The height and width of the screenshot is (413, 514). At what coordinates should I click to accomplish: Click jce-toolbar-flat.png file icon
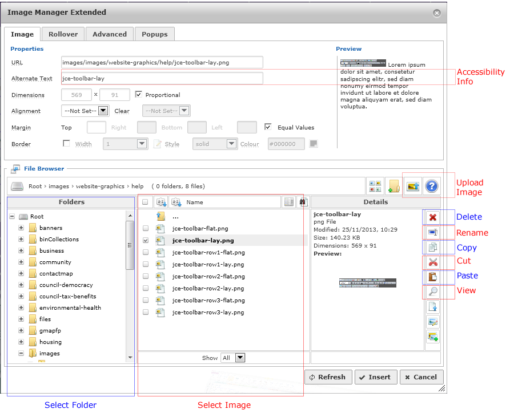(160, 228)
